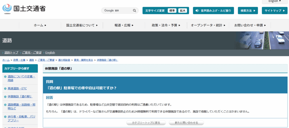Open 音声読み上げ・ルビ振り

pos(213,10)
